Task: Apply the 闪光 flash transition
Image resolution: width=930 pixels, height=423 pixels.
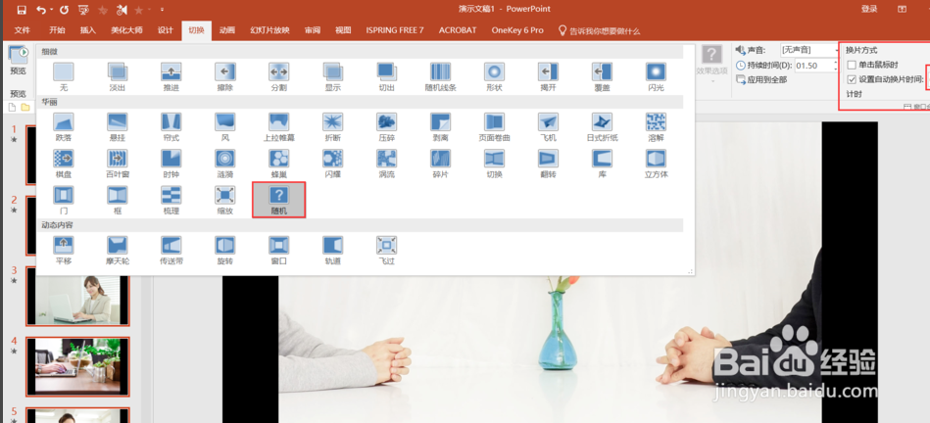Action: pyautogui.click(x=656, y=77)
